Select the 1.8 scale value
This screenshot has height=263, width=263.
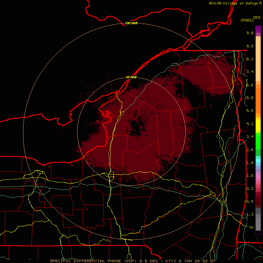click(250, 163)
